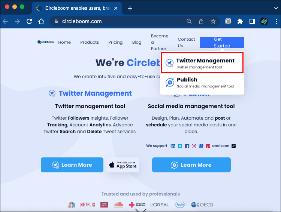Click the Netflix logo
Viewport: 281px width, 212px height.
(x=88, y=205)
